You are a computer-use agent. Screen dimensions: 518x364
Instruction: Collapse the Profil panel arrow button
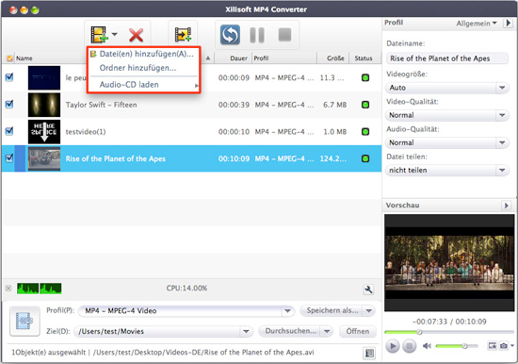click(508, 24)
